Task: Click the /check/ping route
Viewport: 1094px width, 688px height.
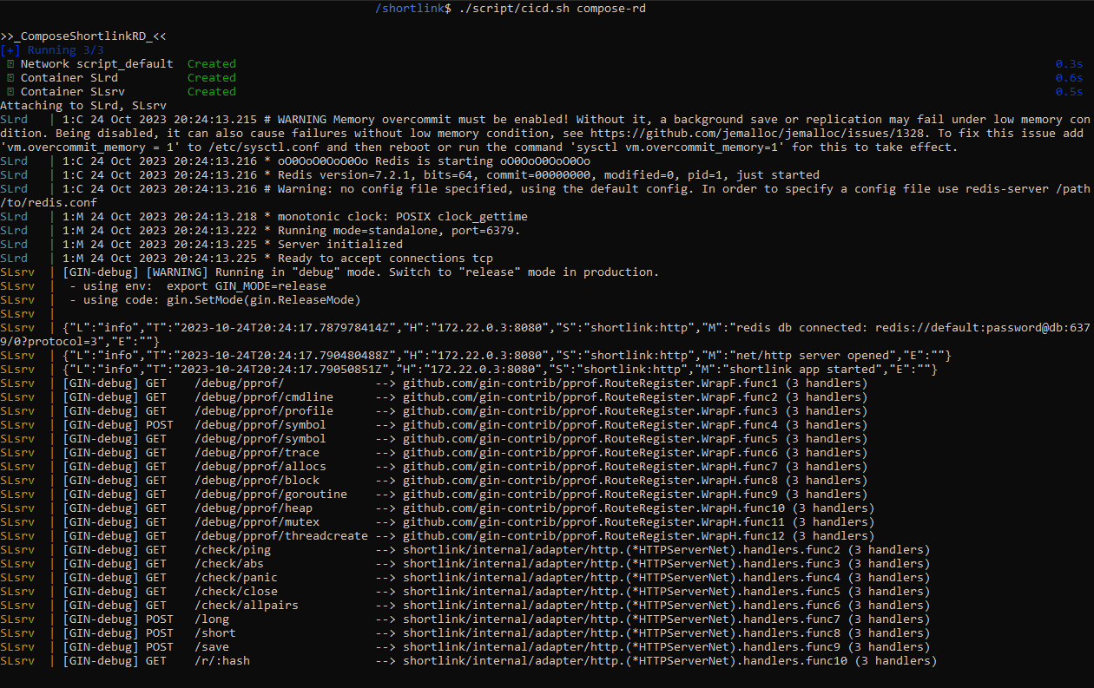Action: coord(233,550)
